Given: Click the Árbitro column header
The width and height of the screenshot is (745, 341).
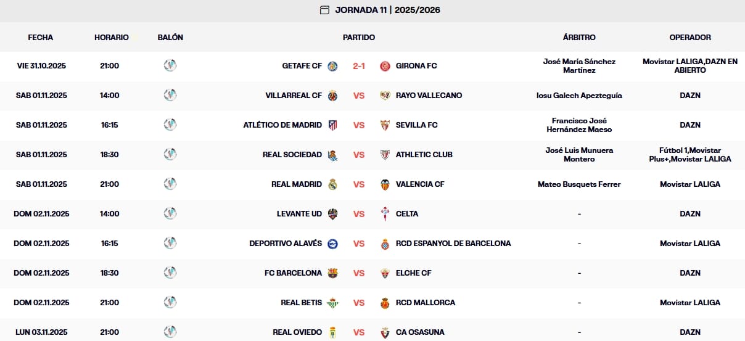Looking at the screenshot, I should pos(579,38).
